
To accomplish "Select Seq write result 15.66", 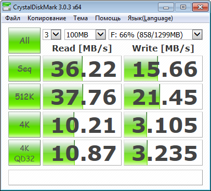I will 163,69.
